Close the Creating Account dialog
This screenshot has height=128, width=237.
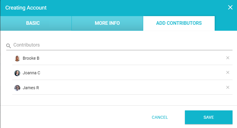tap(230, 7)
